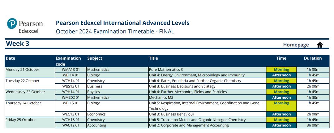Image resolution: width=334 pixels, height=133 pixels.
Task: Click Afternoon cell for Economics WEC13 01
Action: (x=281, y=114)
